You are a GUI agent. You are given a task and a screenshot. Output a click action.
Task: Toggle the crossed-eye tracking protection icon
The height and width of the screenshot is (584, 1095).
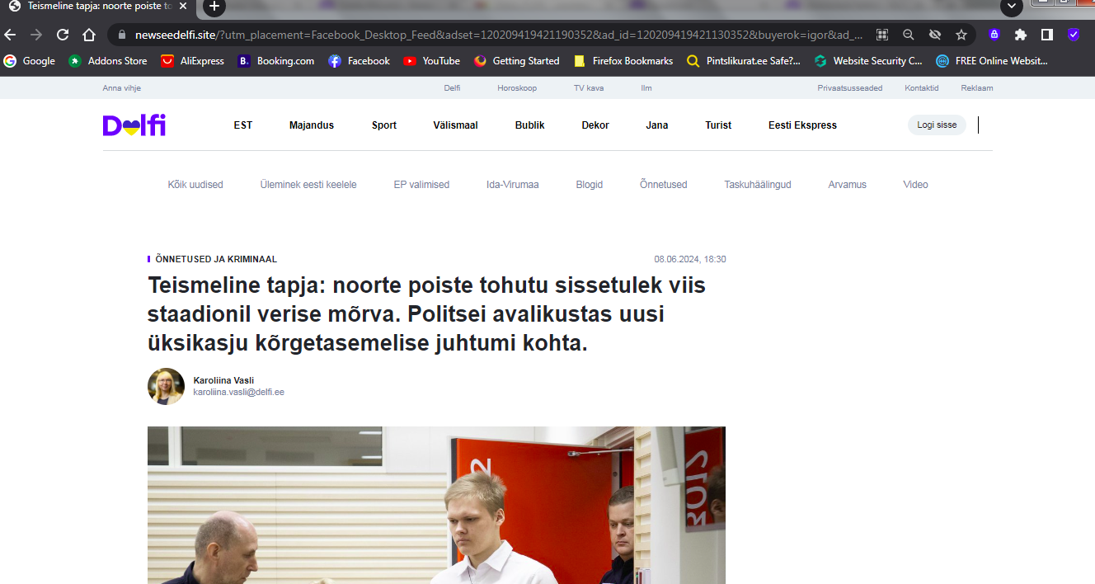(x=934, y=35)
